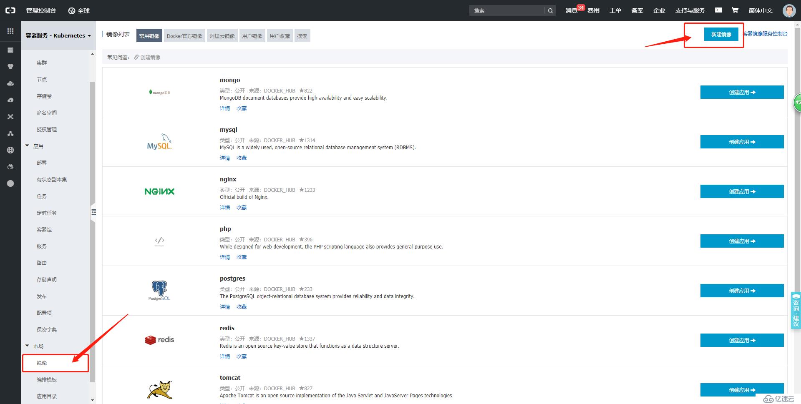Click 收藏 link for php

coord(242,257)
